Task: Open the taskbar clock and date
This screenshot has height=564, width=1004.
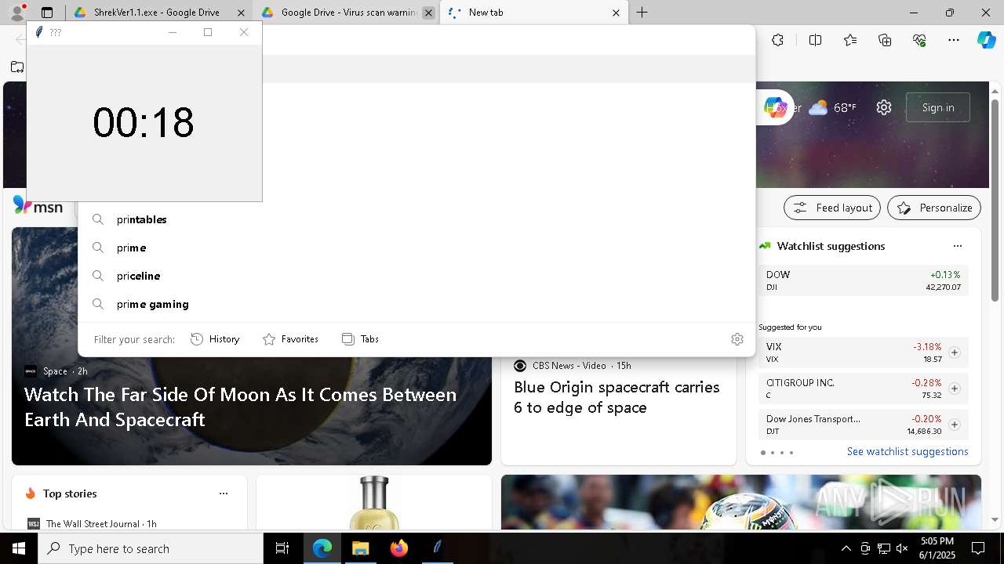Action: [937, 548]
